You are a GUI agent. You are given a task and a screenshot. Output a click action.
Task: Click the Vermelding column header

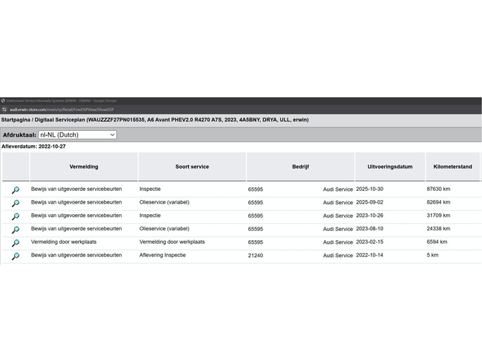tap(84, 167)
